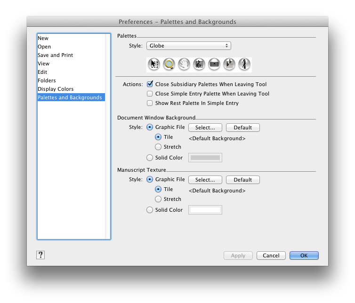Open the Folders preferences category
This screenshot has height=303, width=355.
tap(71, 80)
